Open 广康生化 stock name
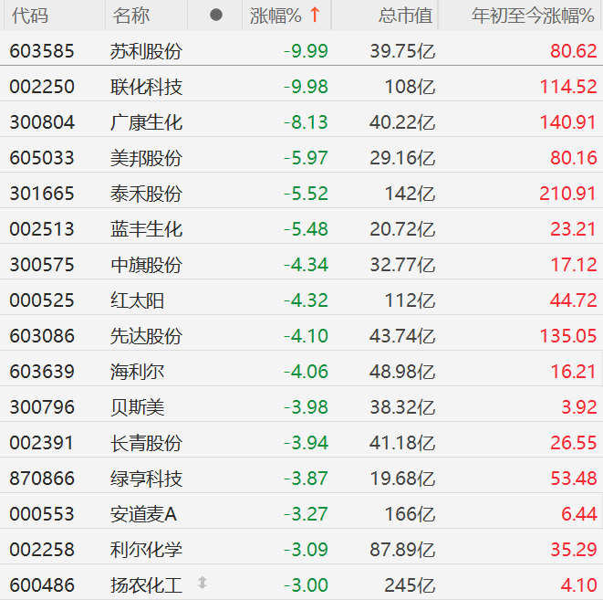This screenshot has height=600, width=603. click(x=146, y=122)
